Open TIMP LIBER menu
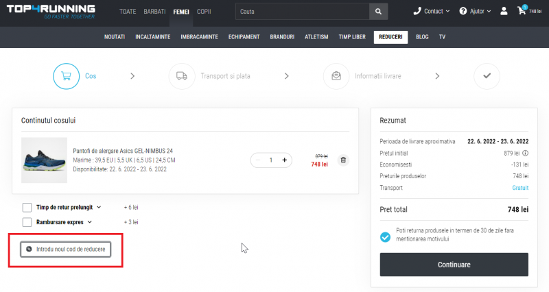 click(352, 37)
